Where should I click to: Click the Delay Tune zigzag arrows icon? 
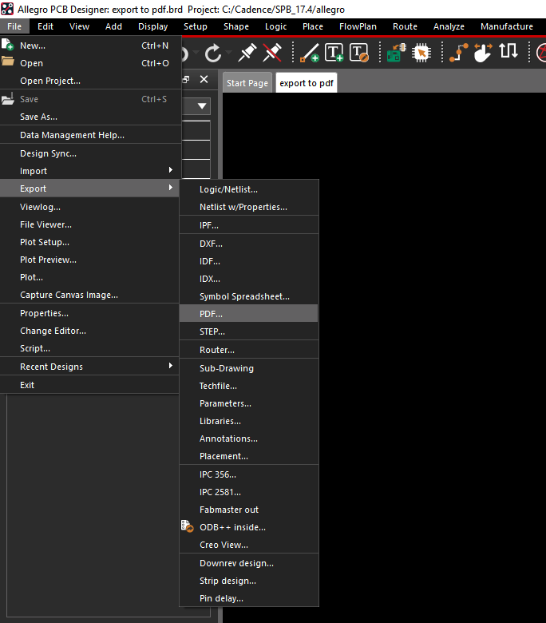[x=508, y=51]
